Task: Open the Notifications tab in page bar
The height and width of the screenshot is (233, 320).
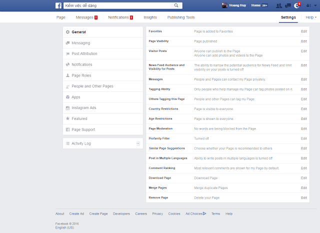Action: (x=120, y=17)
